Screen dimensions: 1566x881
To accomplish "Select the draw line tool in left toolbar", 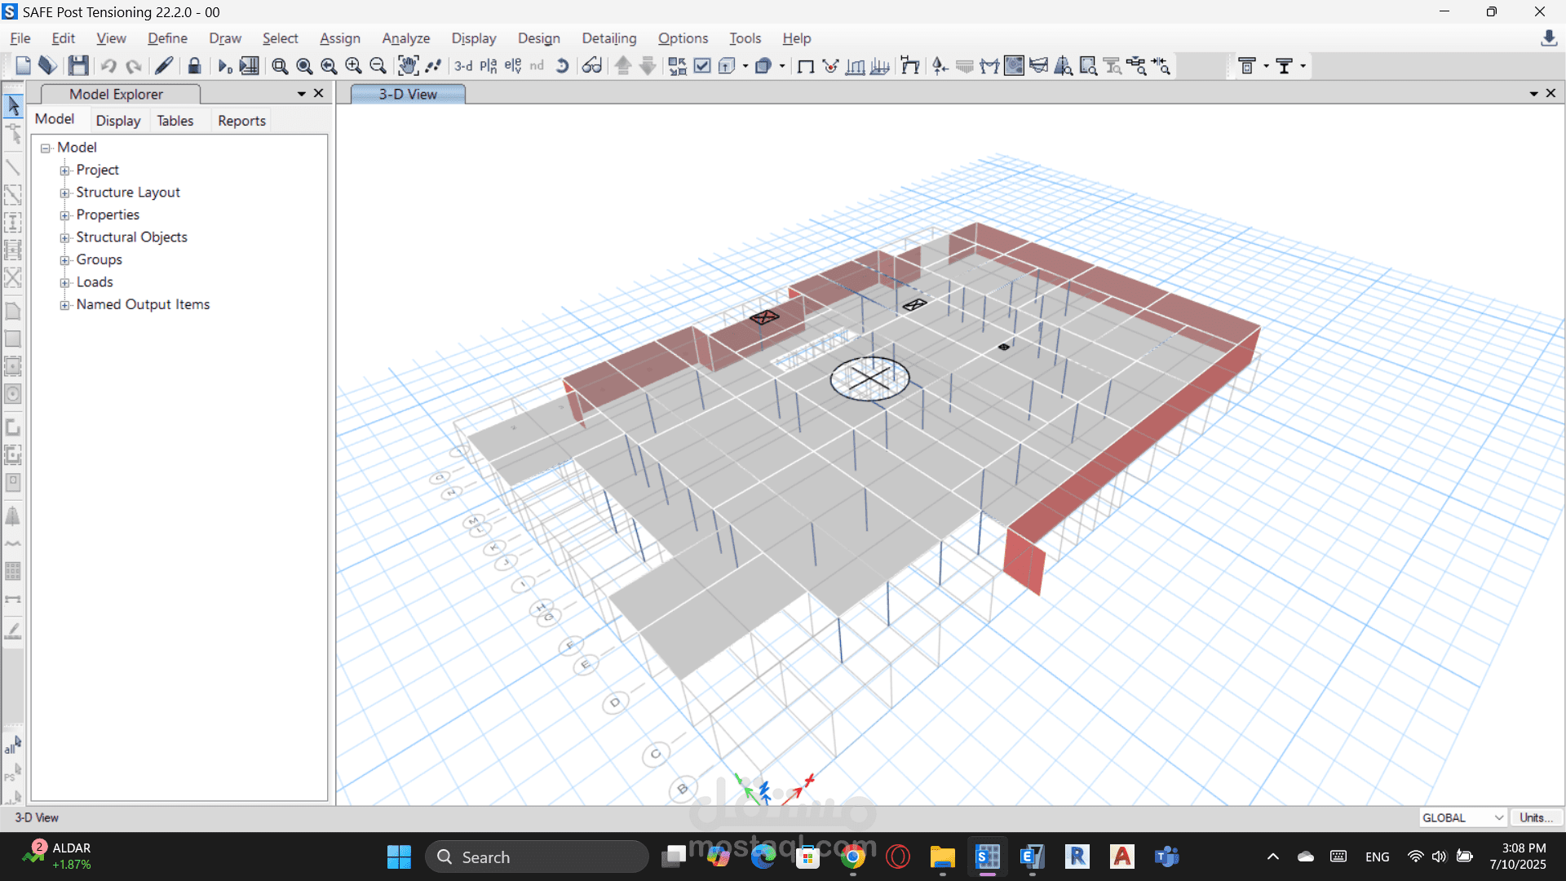I will [x=13, y=167].
